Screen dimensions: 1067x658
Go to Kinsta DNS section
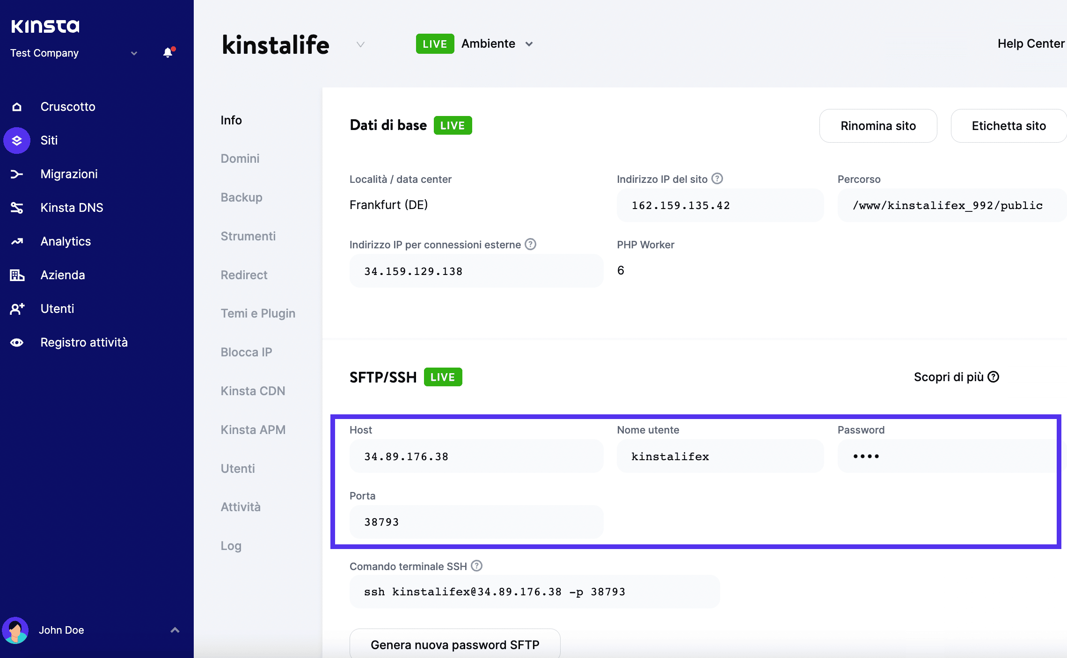(x=72, y=208)
